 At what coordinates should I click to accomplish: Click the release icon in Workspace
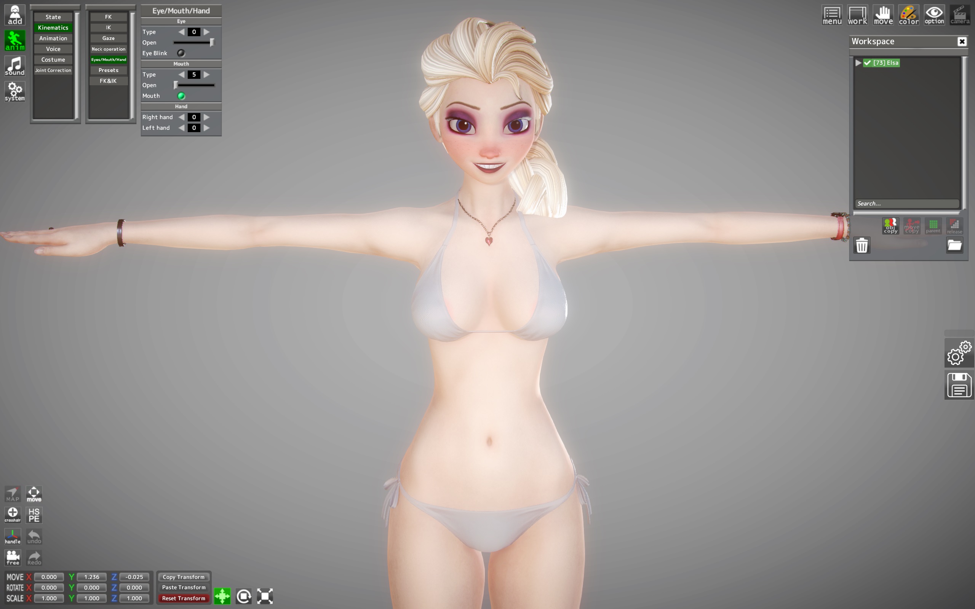click(x=954, y=226)
